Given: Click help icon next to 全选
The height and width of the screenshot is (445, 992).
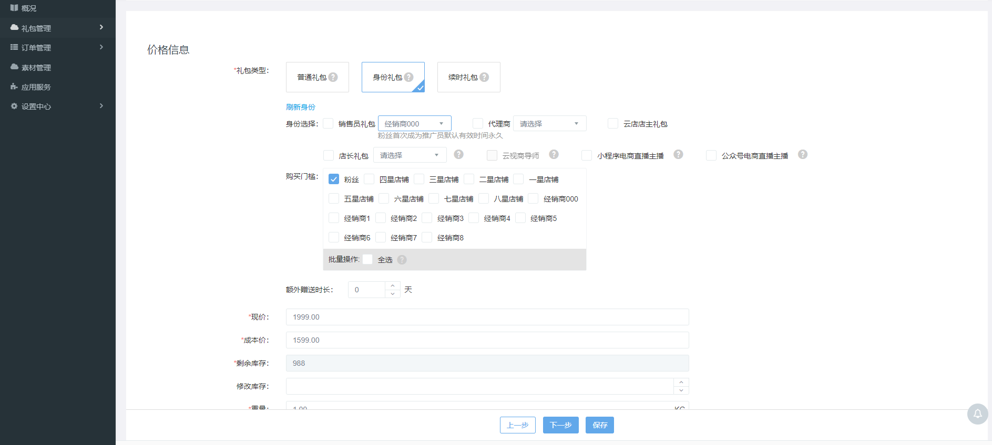Looking at the screenshot, I should pyautogui.click(x=402, y=260).
